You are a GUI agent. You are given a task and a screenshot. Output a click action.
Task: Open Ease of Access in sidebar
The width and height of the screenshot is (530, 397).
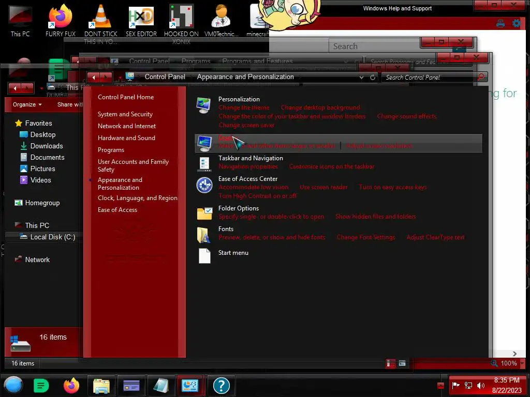(x=117, y=210)
